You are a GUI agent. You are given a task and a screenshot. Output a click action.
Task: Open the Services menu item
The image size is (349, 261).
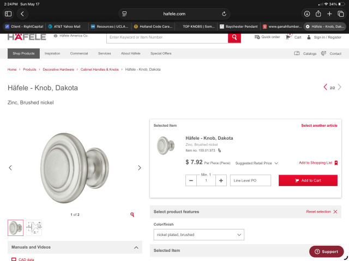(x=104, y=53)
